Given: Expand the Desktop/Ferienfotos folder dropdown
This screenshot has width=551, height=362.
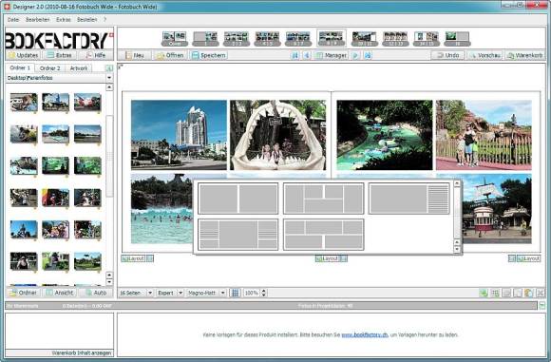Looking at the screenshot, I should [x=109, y=78].
